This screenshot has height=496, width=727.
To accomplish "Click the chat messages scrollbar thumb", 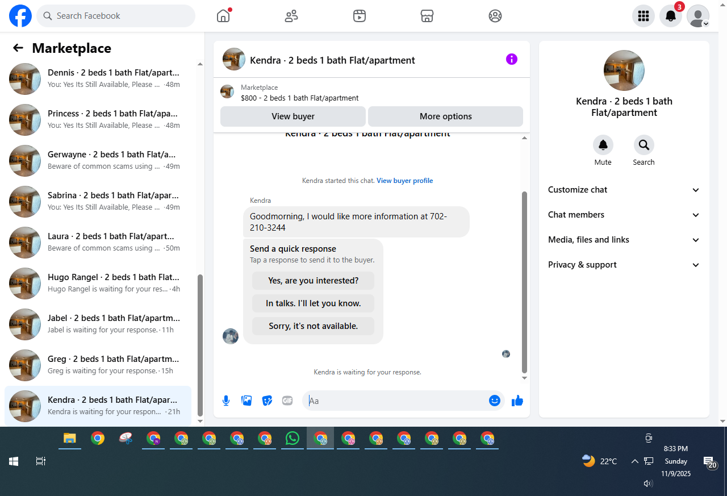I will (x=524, y=282).
